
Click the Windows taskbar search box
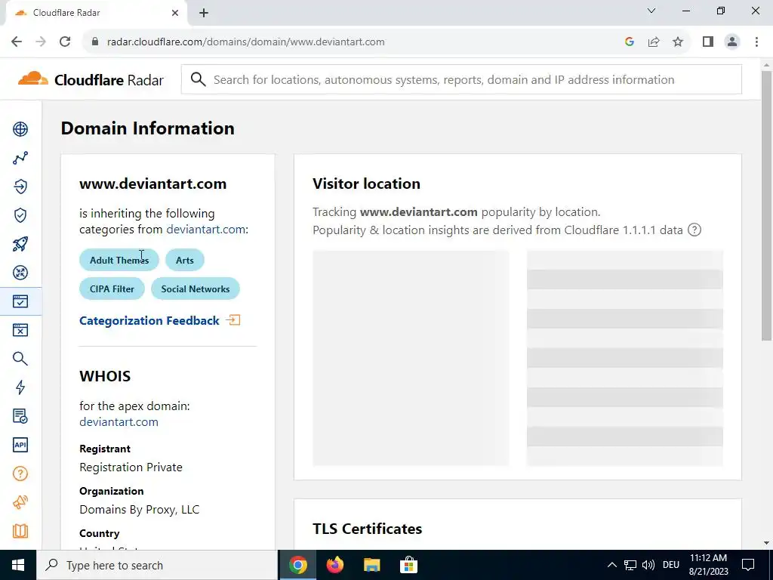157,565
